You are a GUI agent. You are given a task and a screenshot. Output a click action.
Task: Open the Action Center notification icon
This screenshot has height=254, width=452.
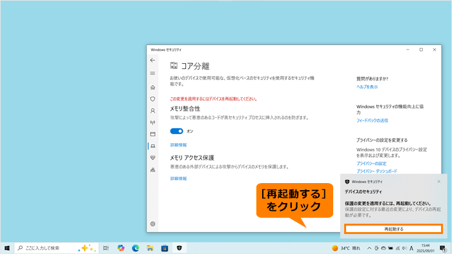443,248
